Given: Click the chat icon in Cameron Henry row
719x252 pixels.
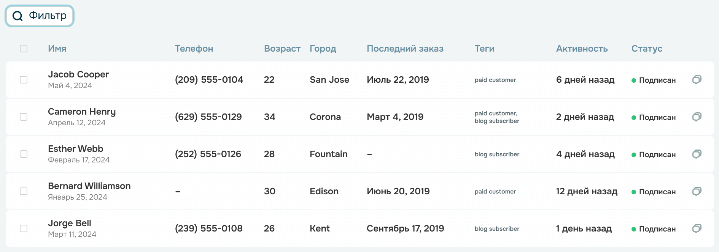Looking at the screenshot, I should 697,117.
